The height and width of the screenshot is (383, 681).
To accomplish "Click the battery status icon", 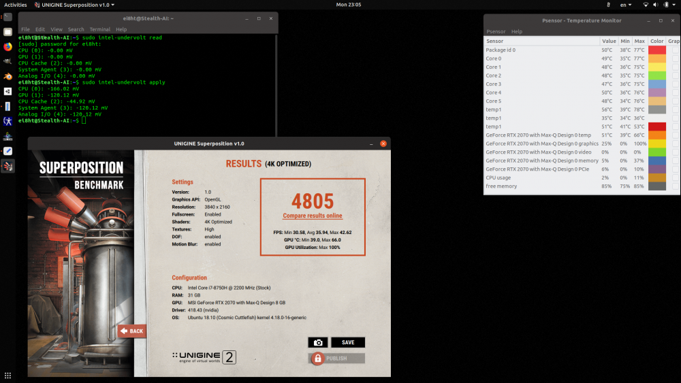I will (666, 5).
